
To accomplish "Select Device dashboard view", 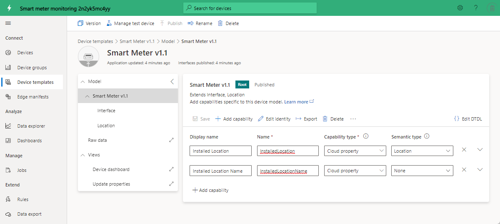I will pos(111,169).
